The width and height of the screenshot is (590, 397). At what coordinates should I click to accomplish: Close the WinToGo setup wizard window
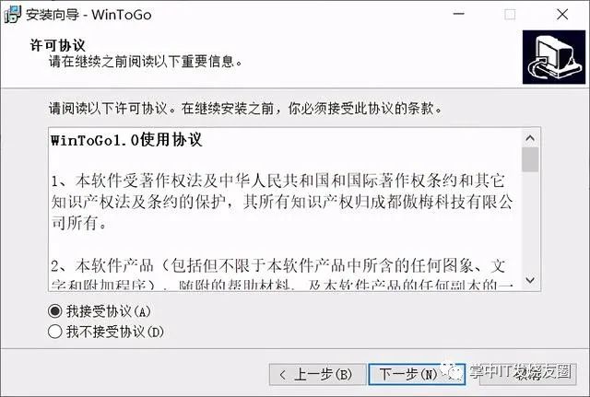click(x=562, y=15)
